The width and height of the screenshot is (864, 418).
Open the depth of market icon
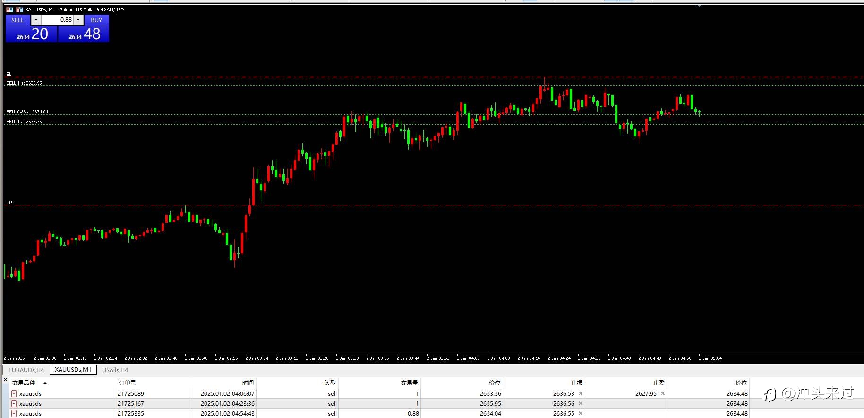tap(19, 9)
